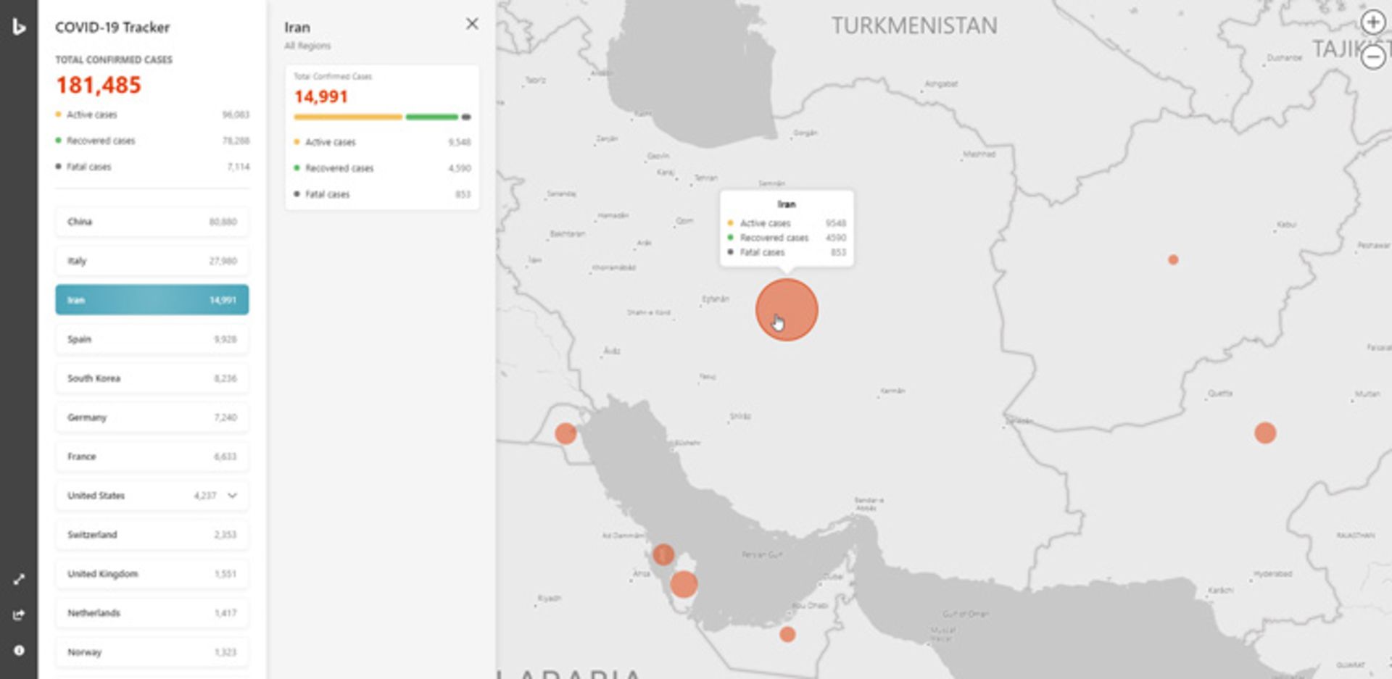Viewport: 1392px width, 679px height.
Task: Click the large Iran map bubble
Action: click(x=787, y=309)
